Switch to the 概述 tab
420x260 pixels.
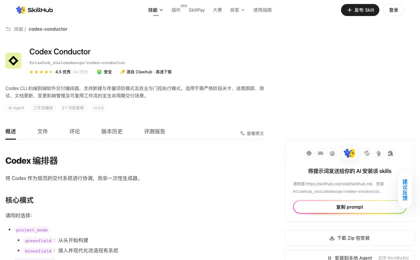[10, 131]
